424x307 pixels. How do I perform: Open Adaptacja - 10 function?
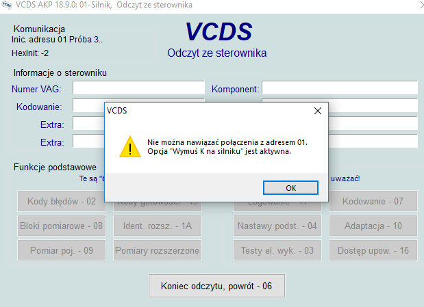[373, 226]
